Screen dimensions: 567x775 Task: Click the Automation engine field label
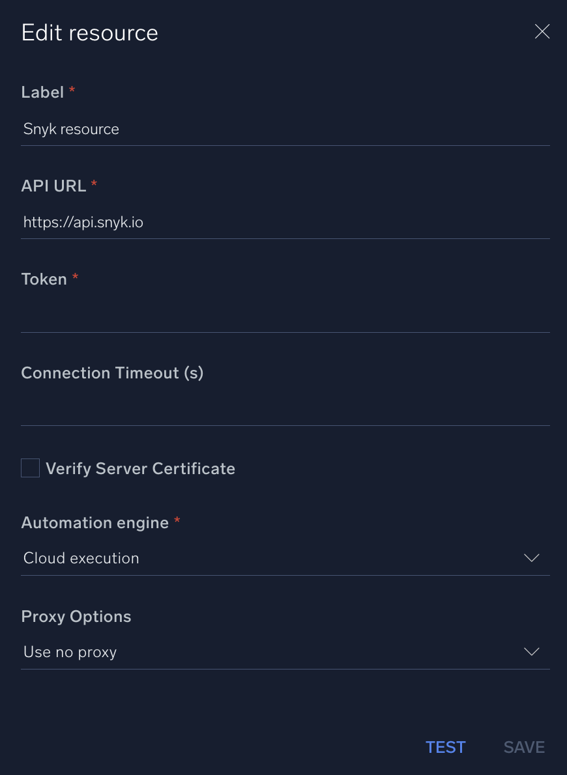click(x=95, y=523)
